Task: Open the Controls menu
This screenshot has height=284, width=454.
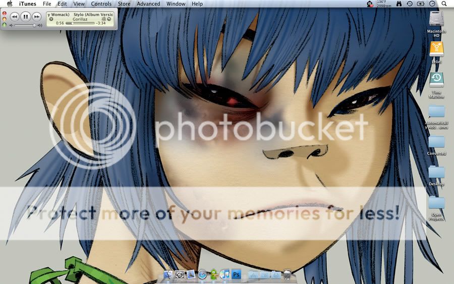Action: pos(101,4)
